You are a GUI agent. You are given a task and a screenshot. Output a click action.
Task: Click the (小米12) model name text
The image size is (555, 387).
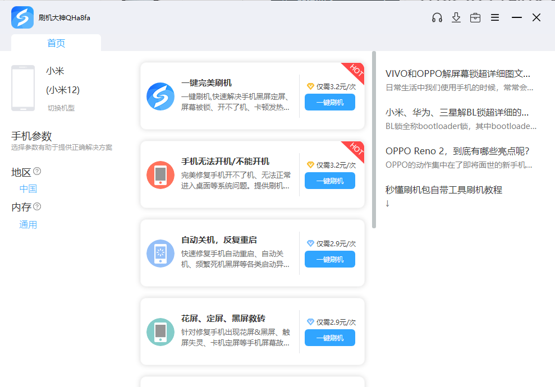coord(63,90)
